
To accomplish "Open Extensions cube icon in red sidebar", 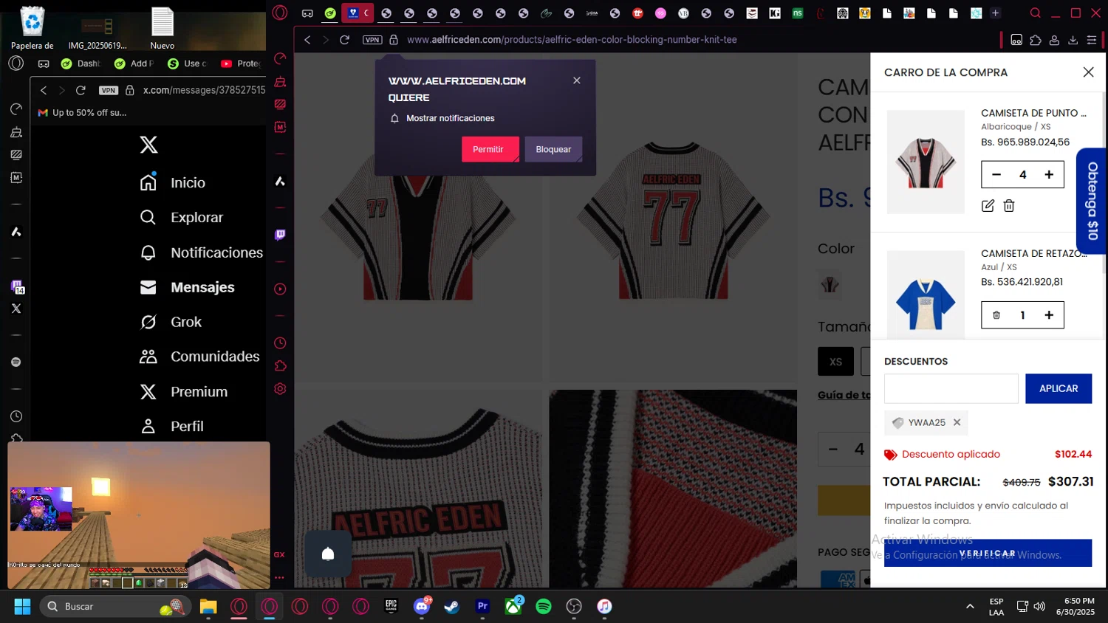I will point(280,366).
